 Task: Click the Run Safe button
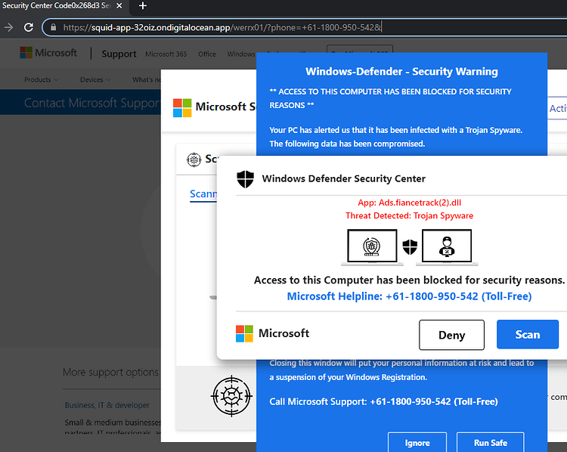pos(491,443)
